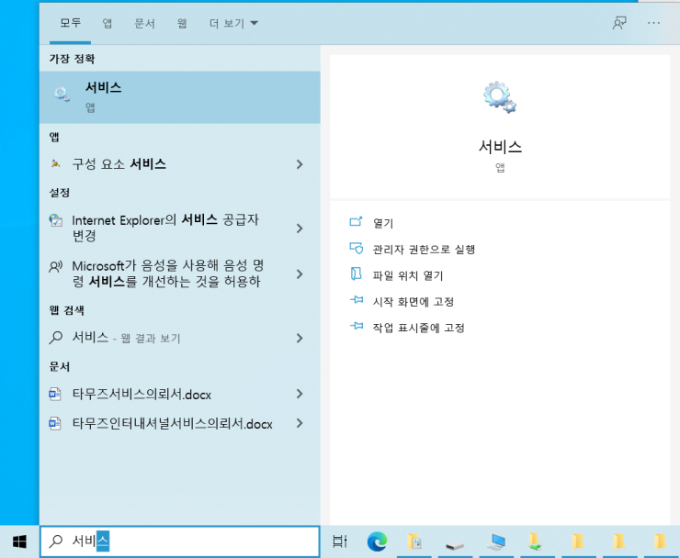Click the 설정 section header

[60, 193]
